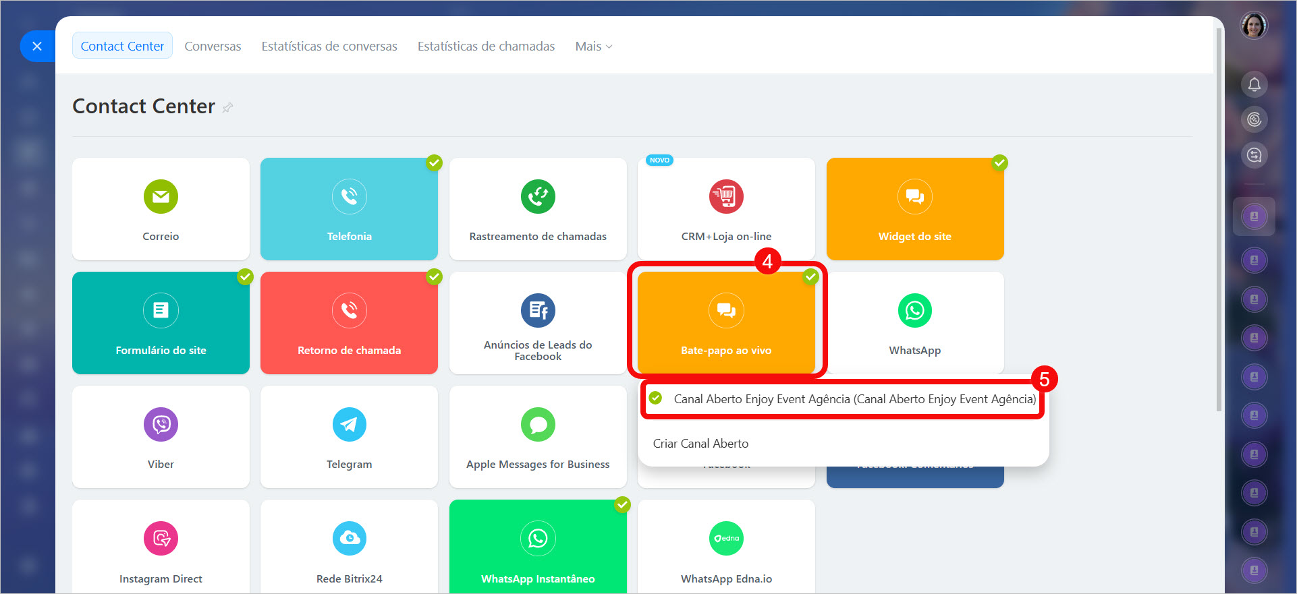Open the WhatsApp channel icon
Image resolution: width=1297 pixels, height=594 pixels.
click(x=915, y=310)
